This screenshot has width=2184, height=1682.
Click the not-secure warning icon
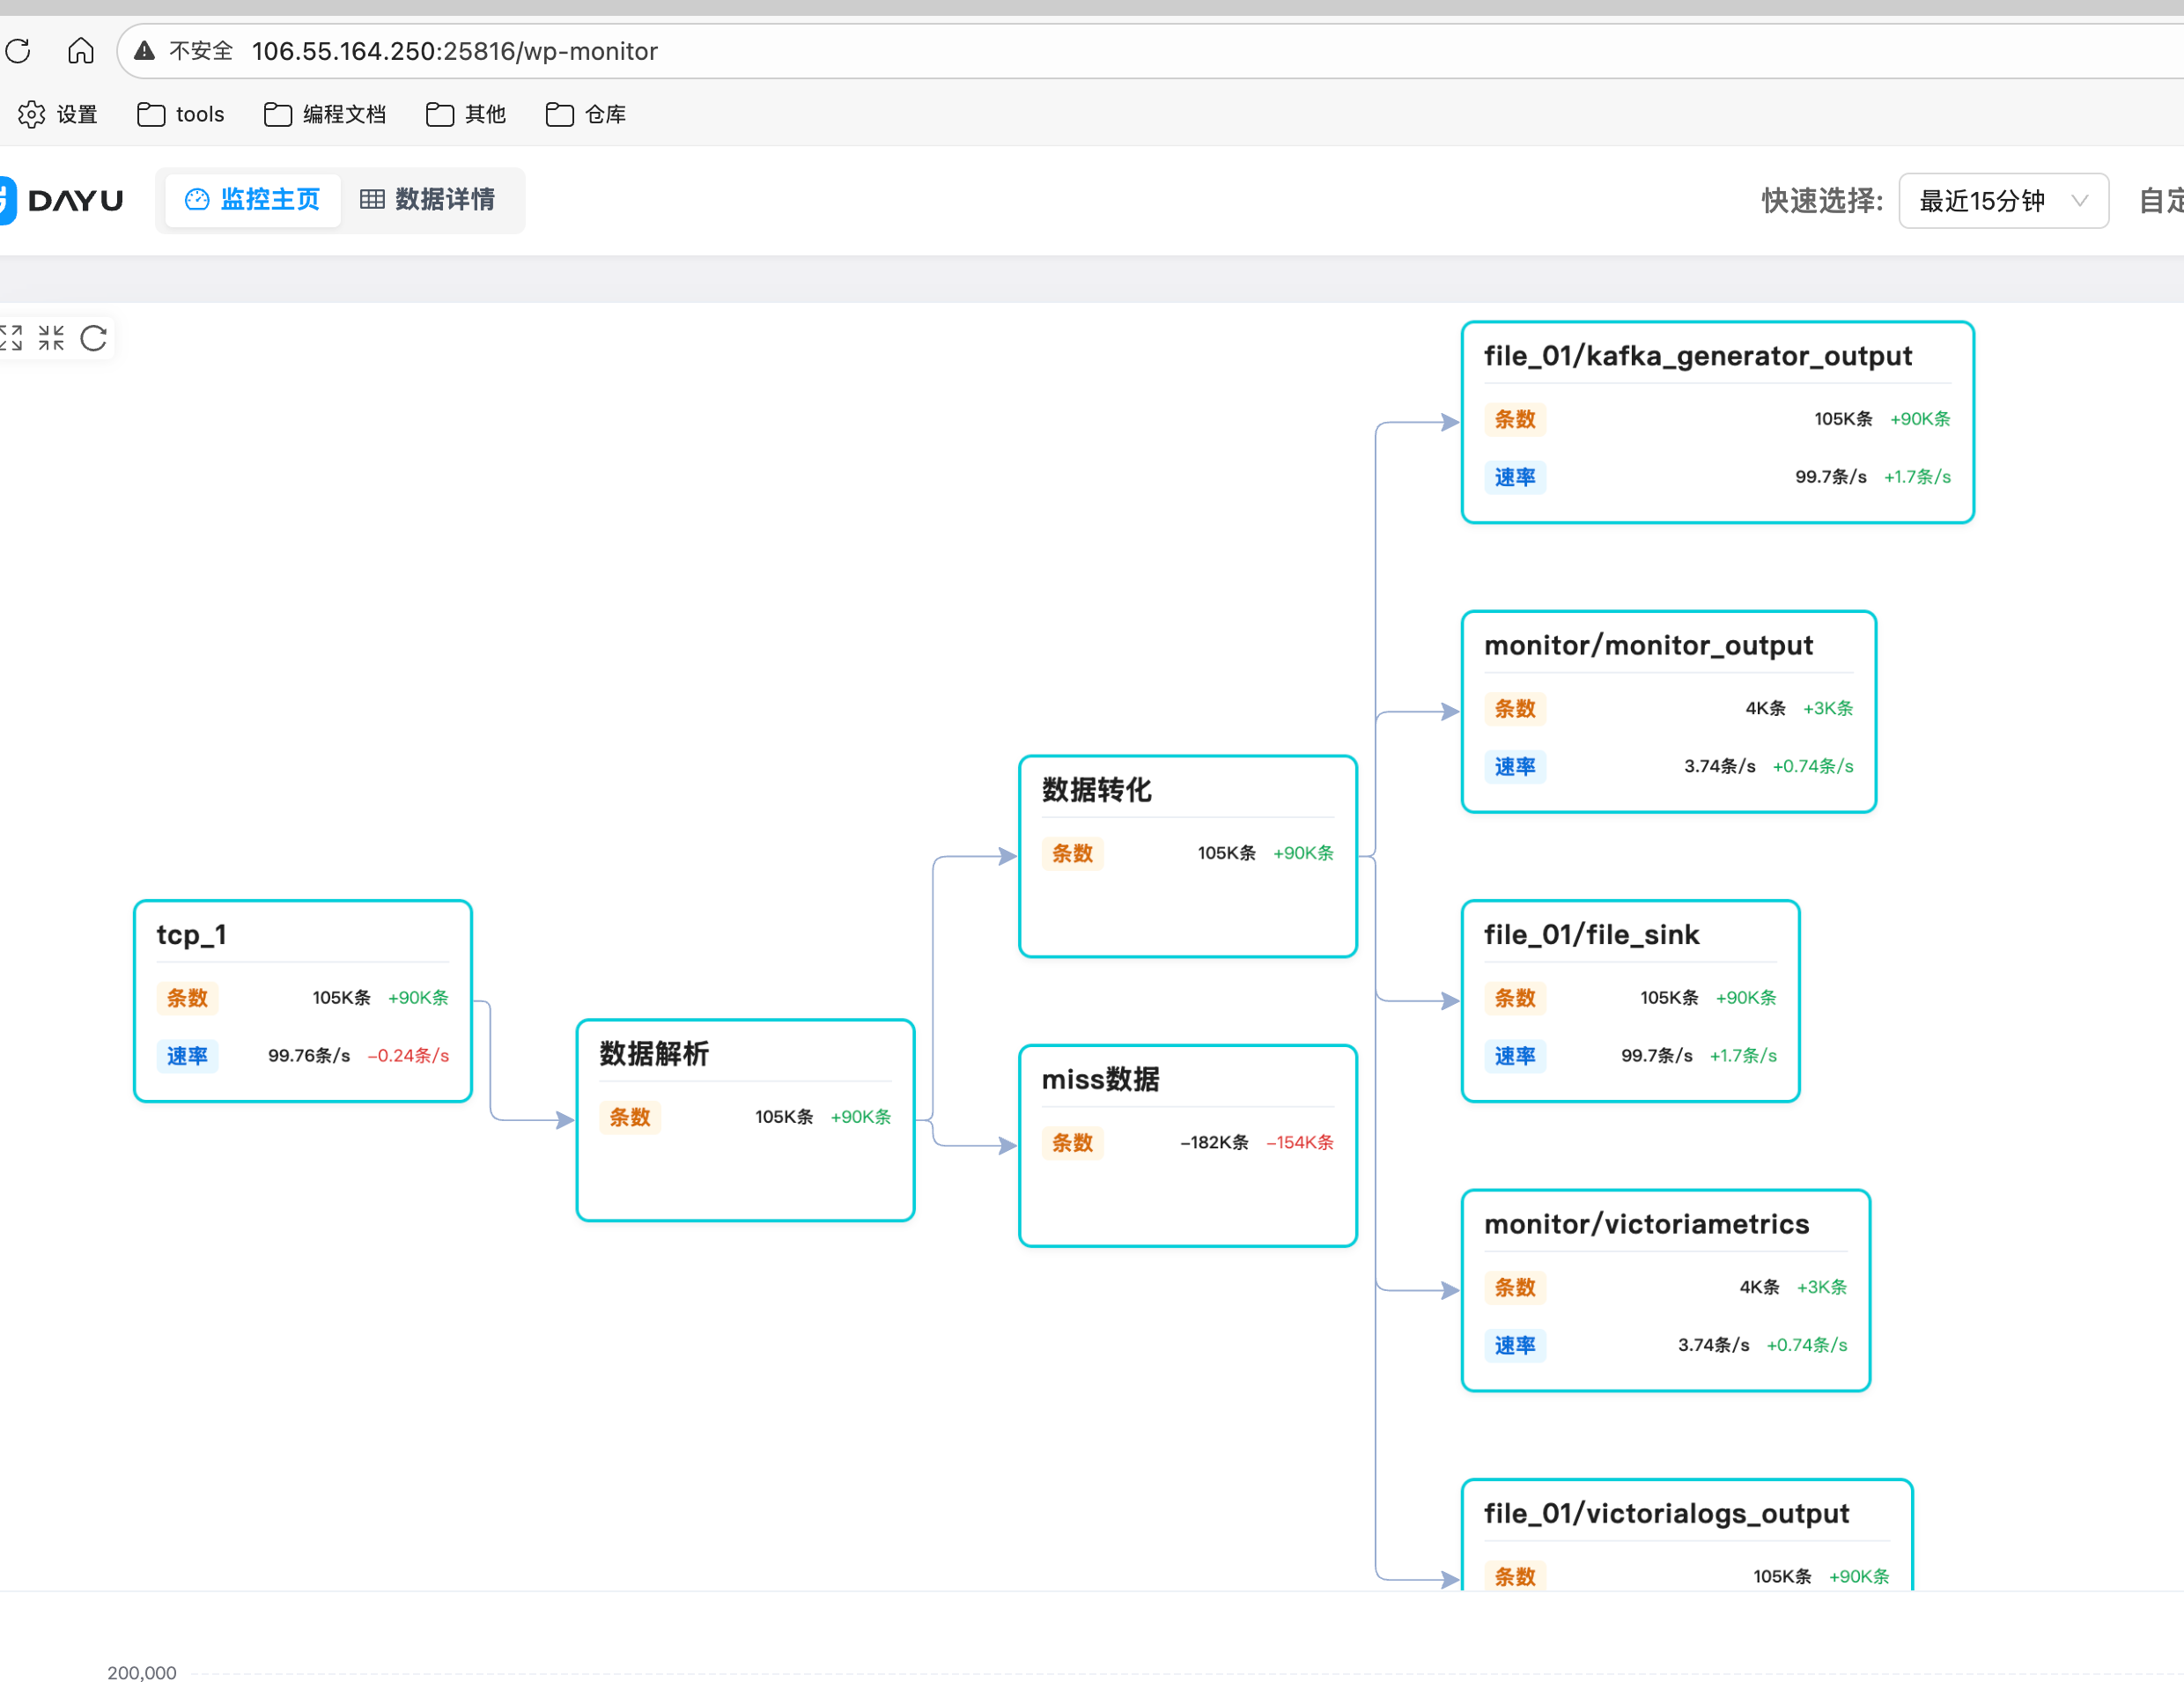point(145,51)
